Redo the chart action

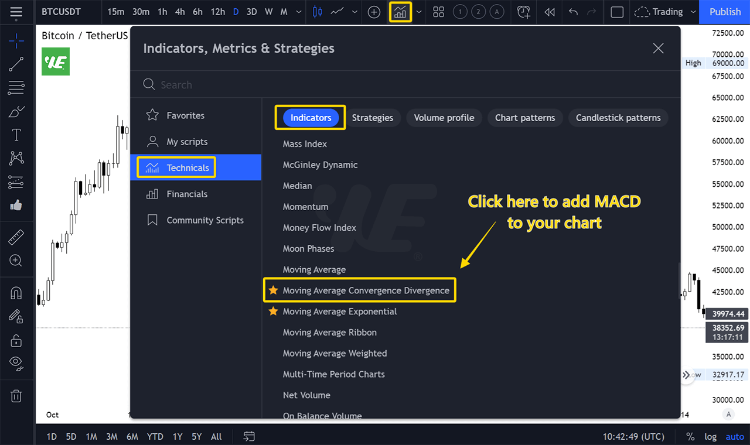pyautogui.click(x=592, y=12)
